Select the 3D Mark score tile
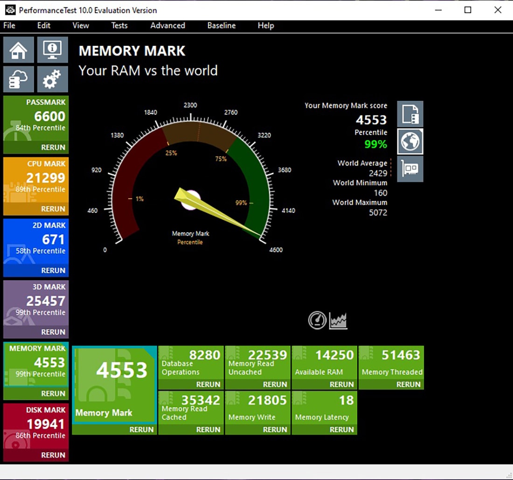513x480 pixels. 36,303
